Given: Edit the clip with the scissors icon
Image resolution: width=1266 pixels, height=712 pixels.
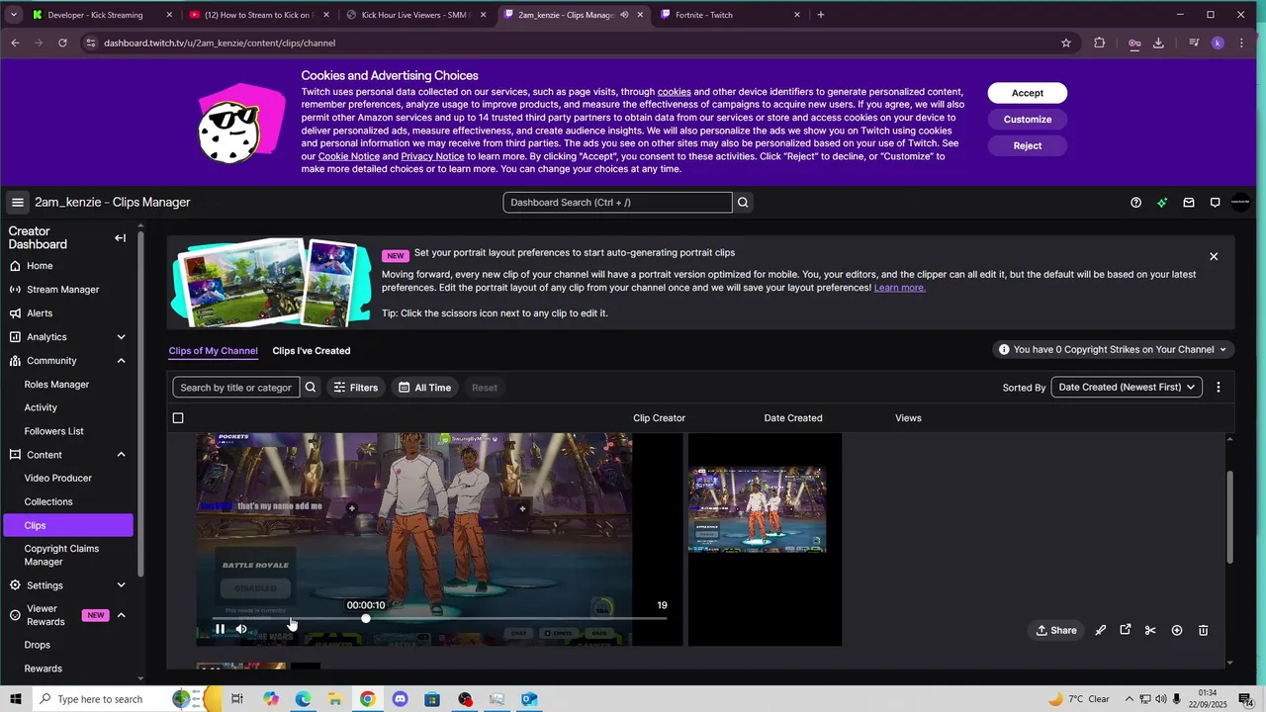Looking at the screenshot, I should tap(1150, 630).
